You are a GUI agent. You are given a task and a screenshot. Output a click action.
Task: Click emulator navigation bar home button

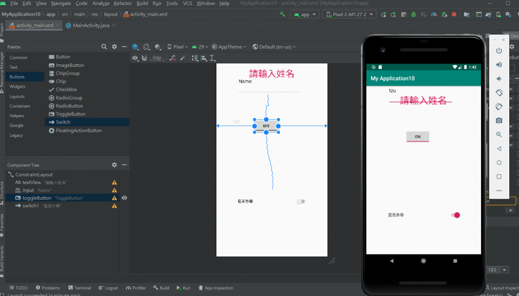tap(423, 261)
